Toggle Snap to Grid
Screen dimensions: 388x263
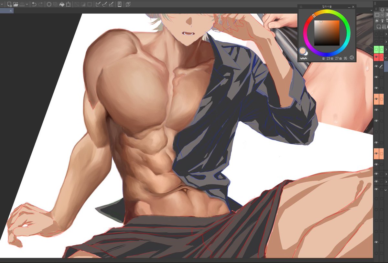[111, 4]
